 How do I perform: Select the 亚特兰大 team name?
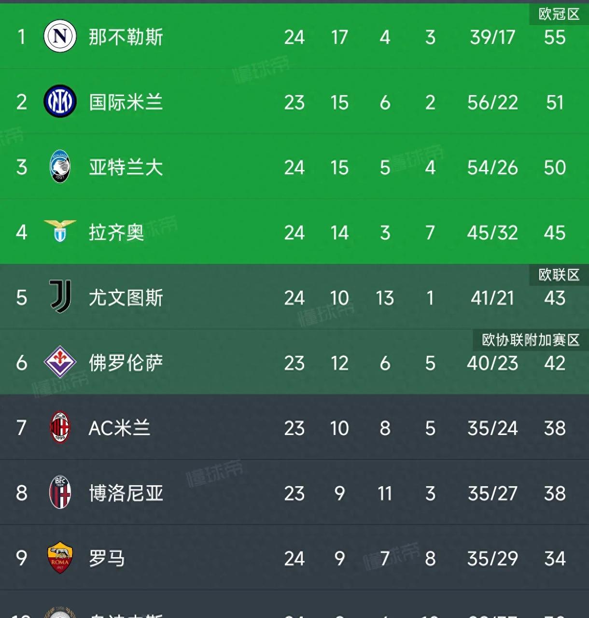tap(126, 168)
